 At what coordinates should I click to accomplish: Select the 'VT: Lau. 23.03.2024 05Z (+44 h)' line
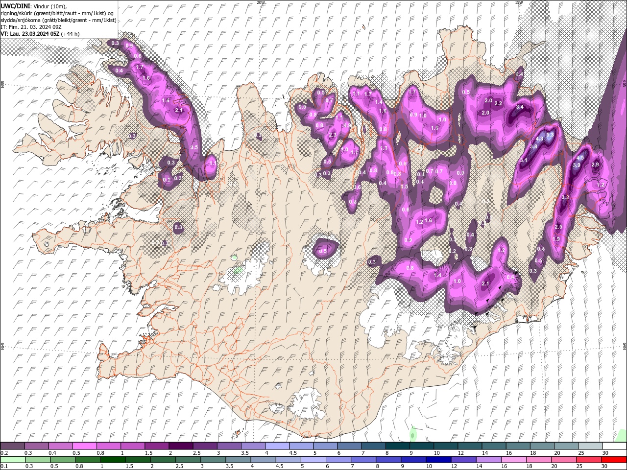pos(40,34)
